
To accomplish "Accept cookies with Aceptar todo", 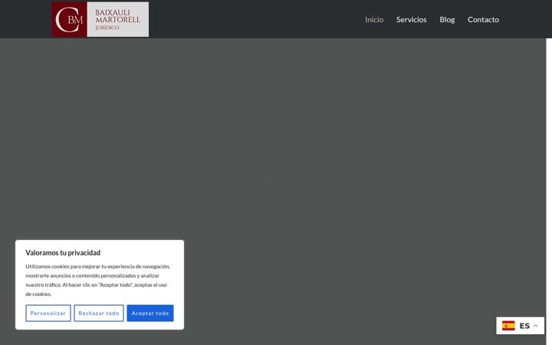I will tap(150, 313).
